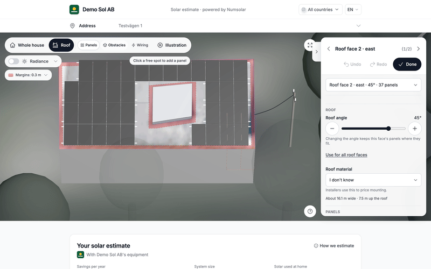Click the address location pin icon
431x269 pixels.
[72, 26]
